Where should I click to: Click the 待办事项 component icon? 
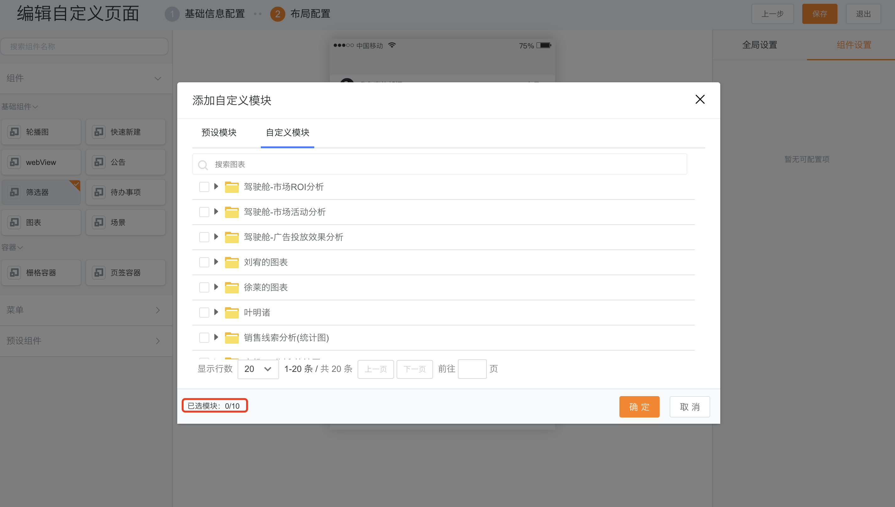pyautogui.click(x=99, y=192)
